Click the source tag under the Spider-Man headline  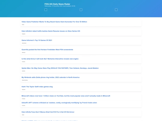(x=23, y=71)
